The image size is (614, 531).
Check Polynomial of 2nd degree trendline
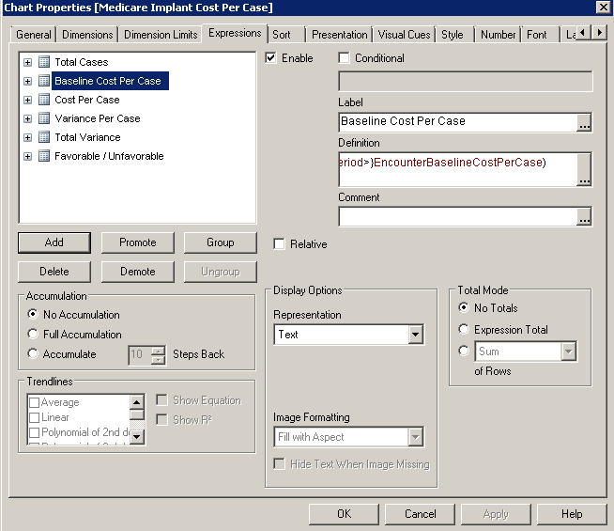coord(35,432)
